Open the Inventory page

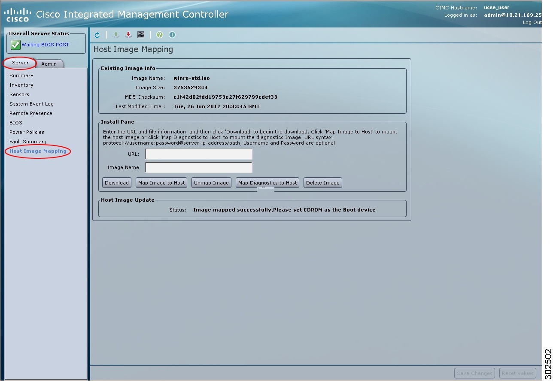pyautogui.click(x=21, y=85)
